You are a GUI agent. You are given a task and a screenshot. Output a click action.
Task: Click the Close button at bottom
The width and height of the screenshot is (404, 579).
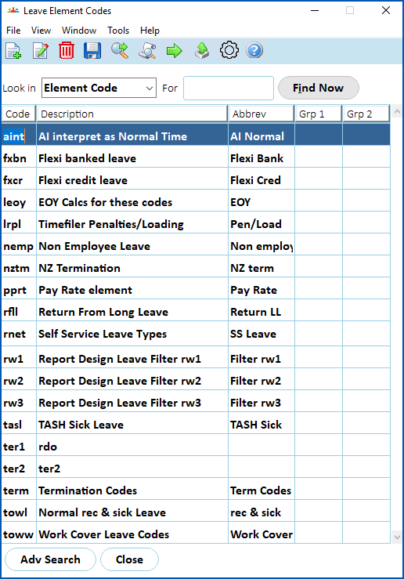129,559
